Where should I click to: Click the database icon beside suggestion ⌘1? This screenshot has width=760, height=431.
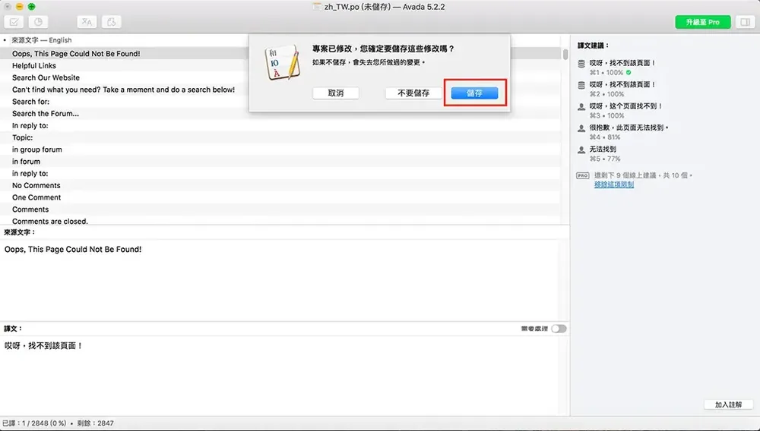[581, 64]
